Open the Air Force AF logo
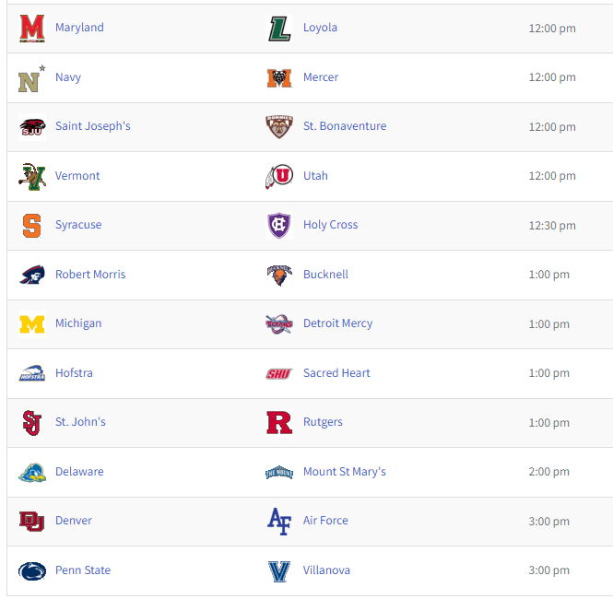This screenshot has height=599, width=613. tap(279, 521)
